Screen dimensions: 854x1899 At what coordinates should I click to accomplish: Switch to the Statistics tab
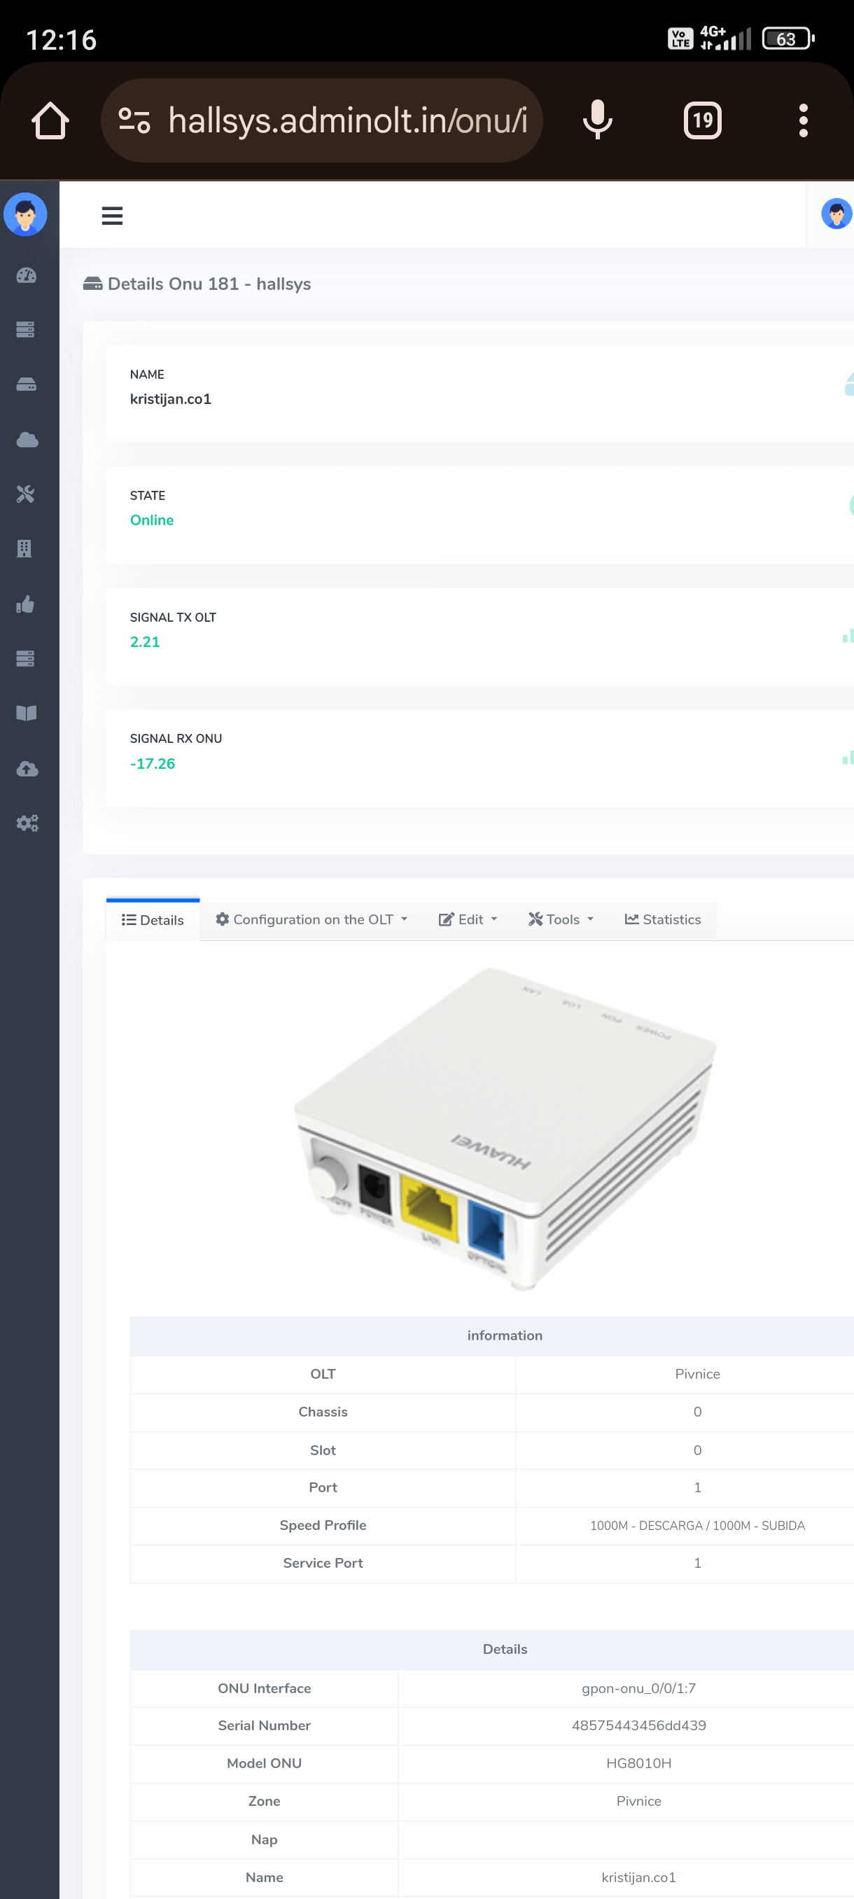pos(662,919)
